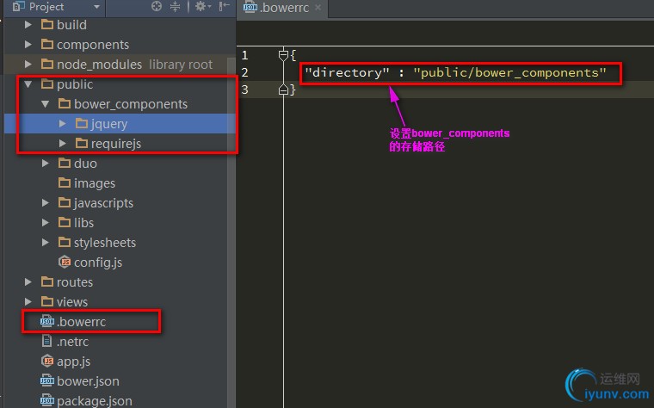Click the package.json JSON file icon
This screenshot has height=408, width=654.
click(47, 400)
